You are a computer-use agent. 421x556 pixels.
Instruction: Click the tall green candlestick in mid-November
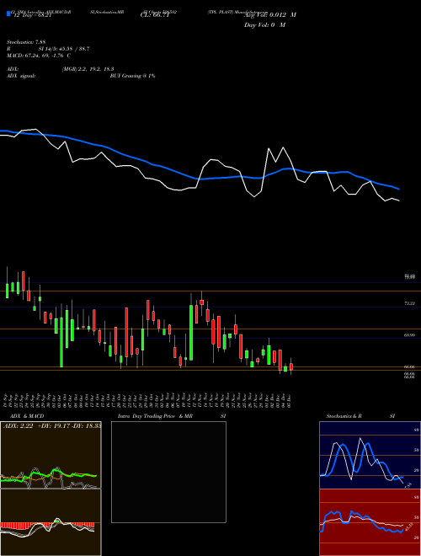(191, 333)
